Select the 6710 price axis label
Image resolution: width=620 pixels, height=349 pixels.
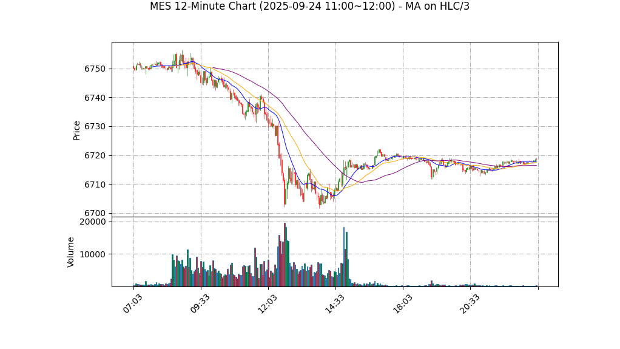(95, 185)
